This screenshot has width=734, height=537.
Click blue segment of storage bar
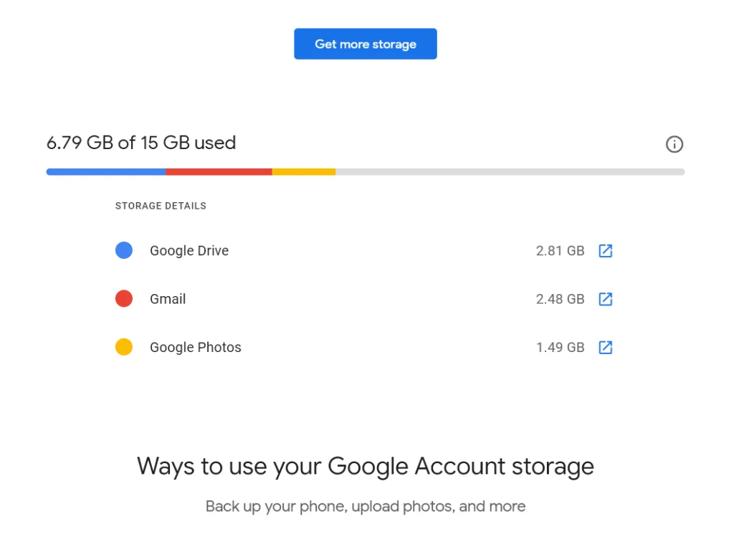106,172
